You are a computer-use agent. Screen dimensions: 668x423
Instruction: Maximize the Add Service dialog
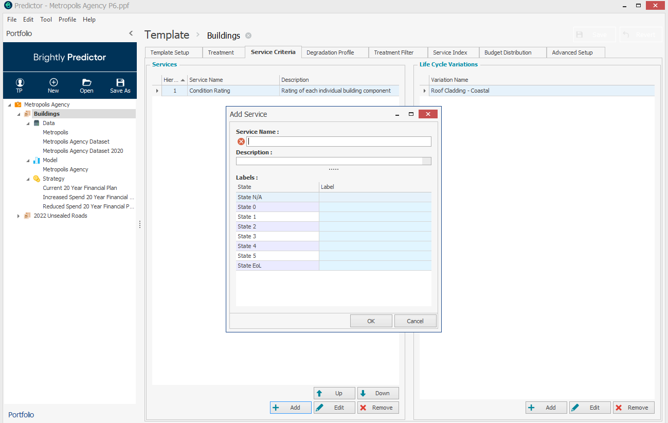tap(411, 114)
